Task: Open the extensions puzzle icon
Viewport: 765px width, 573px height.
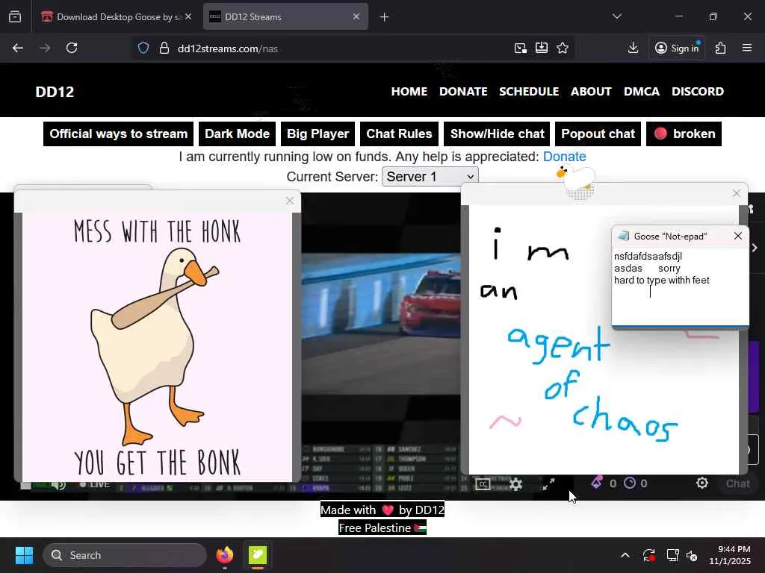Action: (x=721, y=48)
